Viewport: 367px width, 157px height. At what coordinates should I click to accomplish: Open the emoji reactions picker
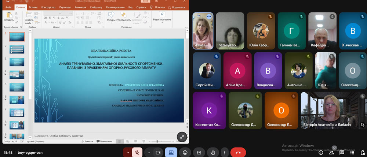click(x=185, y=152)
